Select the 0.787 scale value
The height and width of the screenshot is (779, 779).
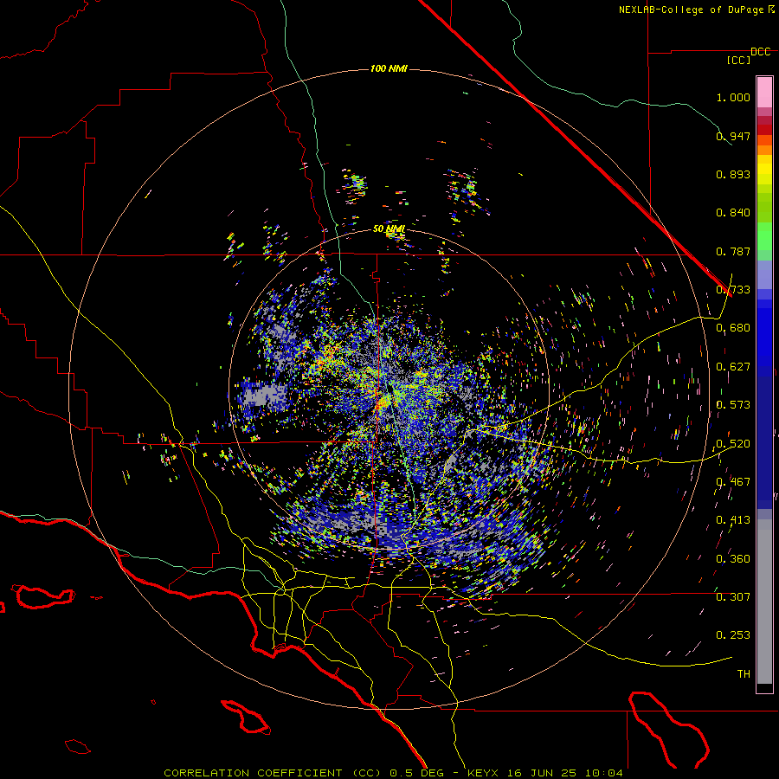[x=733, y=251]
